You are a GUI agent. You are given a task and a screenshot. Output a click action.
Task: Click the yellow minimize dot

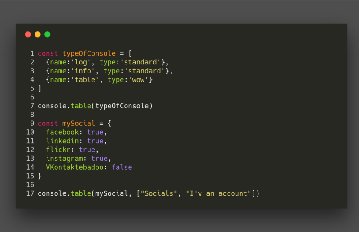click(38, 34)
